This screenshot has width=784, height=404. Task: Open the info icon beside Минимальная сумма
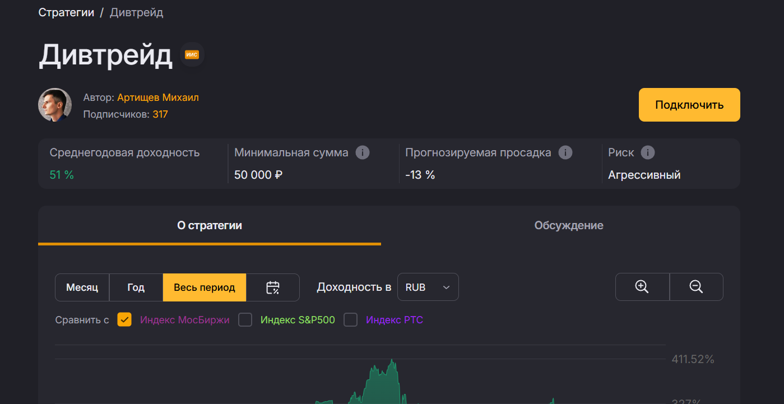point(363,152)
